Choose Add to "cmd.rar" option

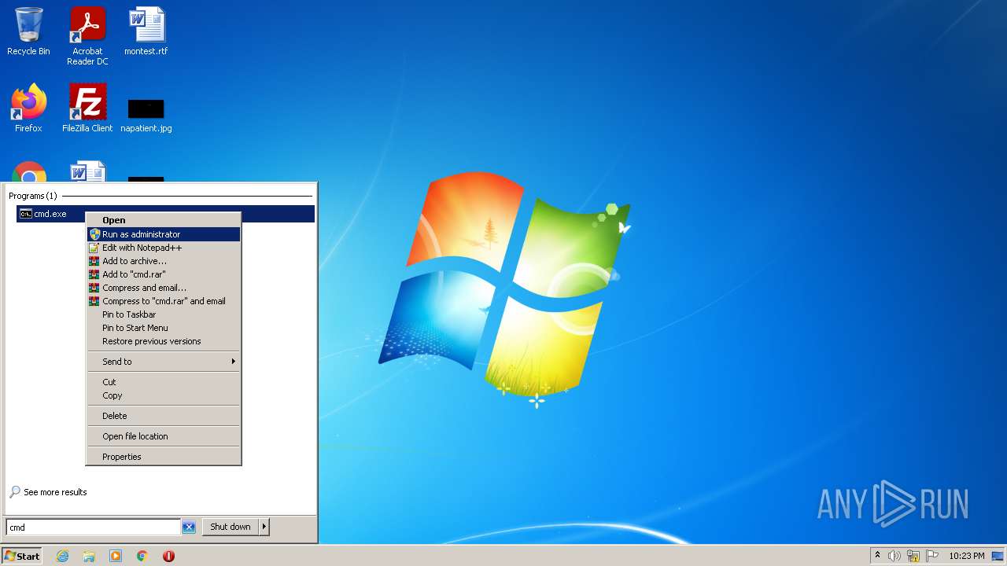(163, 274)
